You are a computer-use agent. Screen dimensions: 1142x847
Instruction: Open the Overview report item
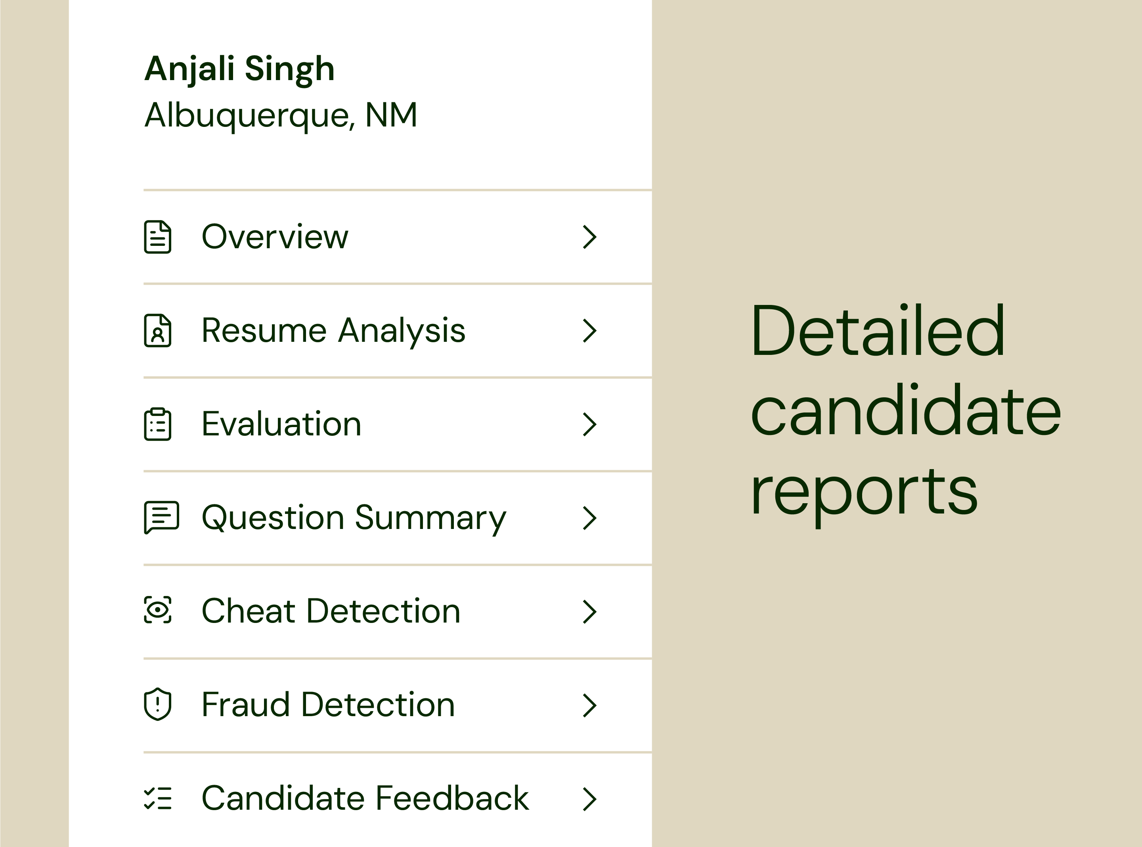[x=275, y=237]
